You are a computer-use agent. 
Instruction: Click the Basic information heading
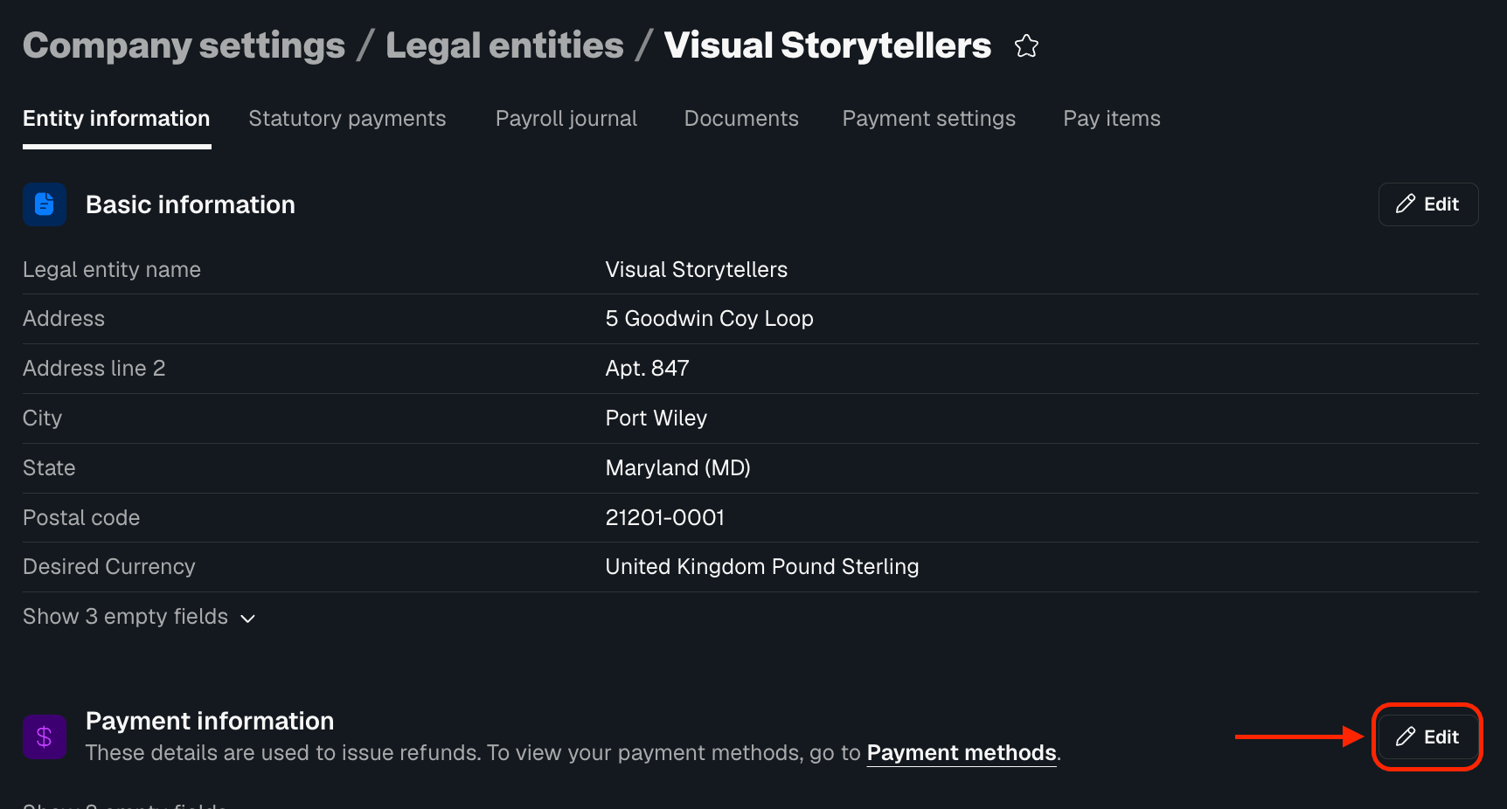point(191,204)
